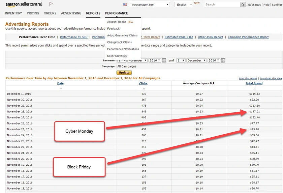Open Help link
Screen dimensions: 283x193
pyautogui.click(x=266, y=5)
